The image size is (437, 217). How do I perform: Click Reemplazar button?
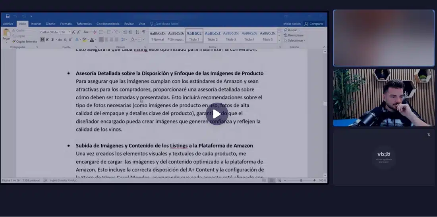(x=294, y=35)
